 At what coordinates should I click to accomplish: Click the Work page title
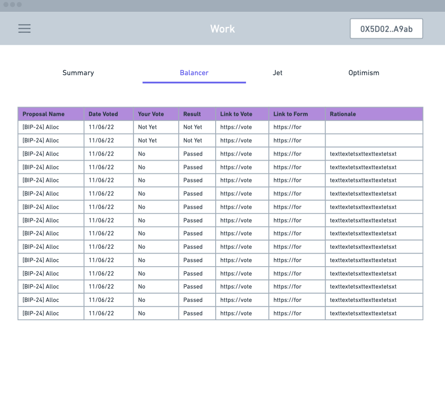coord(222,29)
